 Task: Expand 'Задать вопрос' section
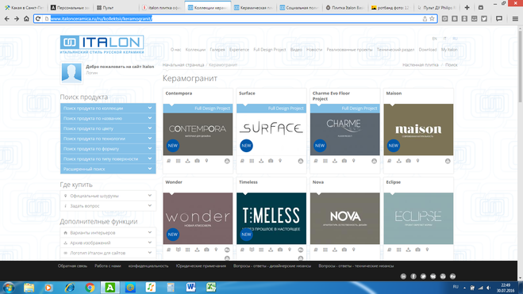click(x=108, y=206)
